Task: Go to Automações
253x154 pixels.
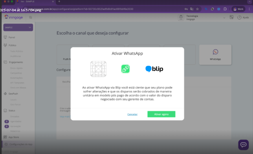Action: pos(16,78)
